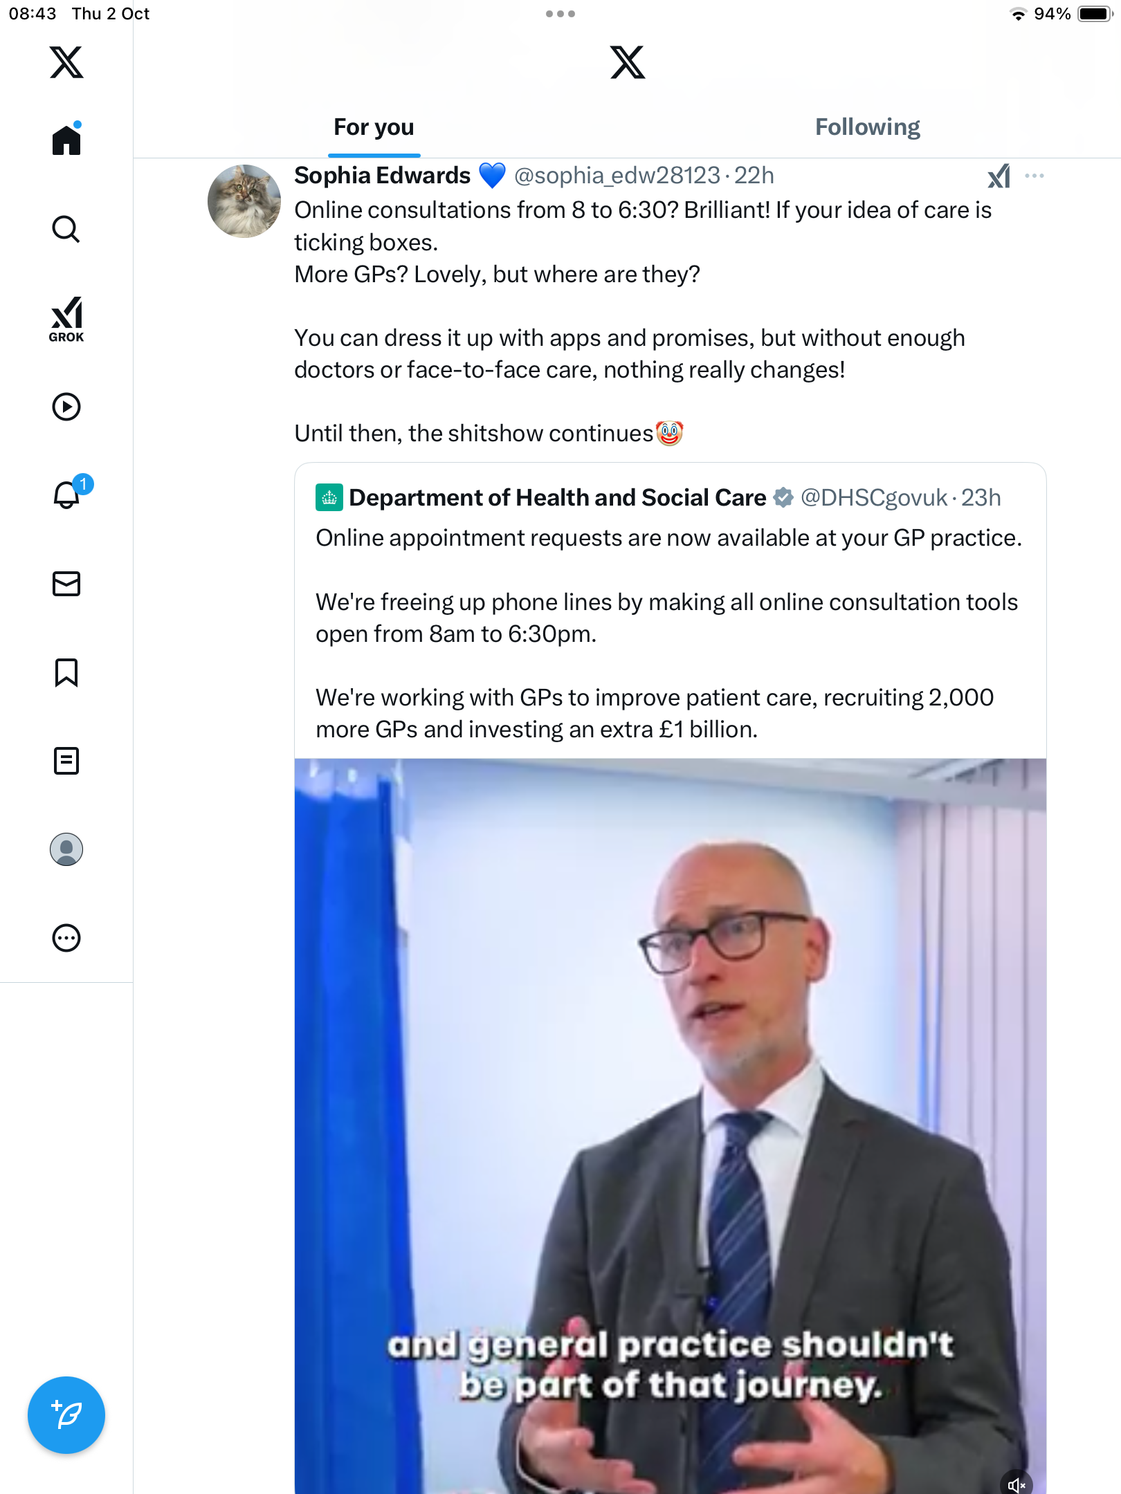Open Notifications bell icon
The height and width of the screenshot is (1494, 1121).
click(x=66, y=495)
